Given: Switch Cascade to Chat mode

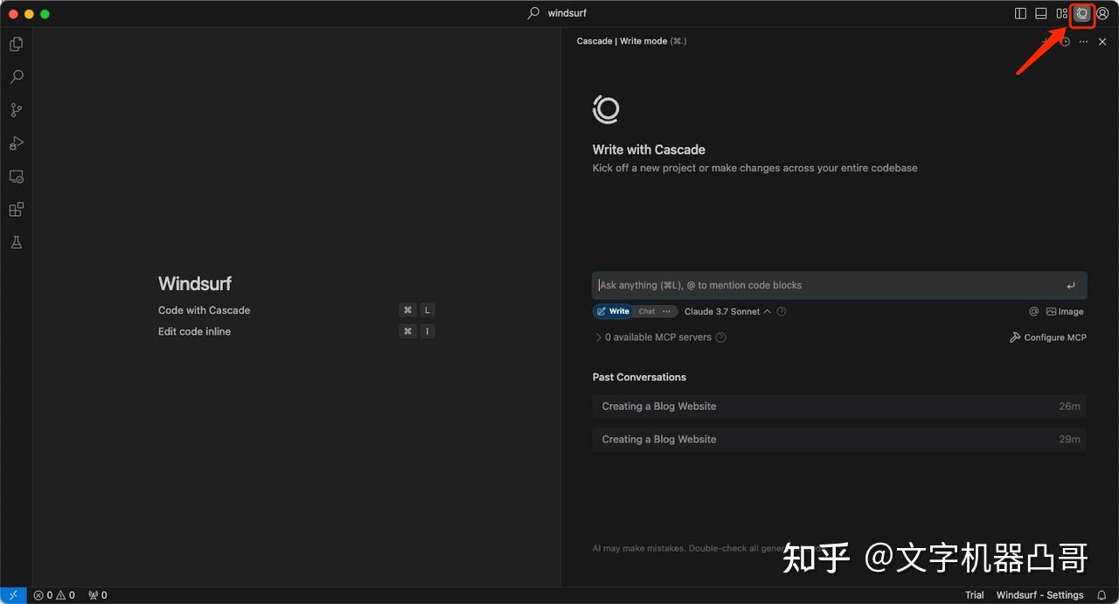Looking at the screenshot, I should coord(646,311).
